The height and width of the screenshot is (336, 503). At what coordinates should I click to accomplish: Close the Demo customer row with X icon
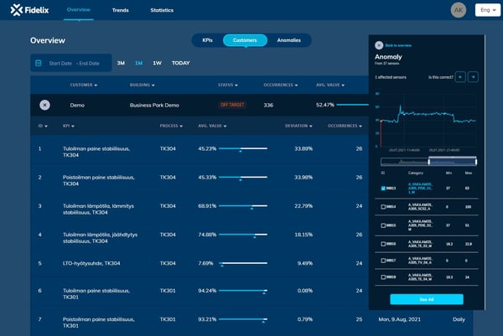tap(44, 105)
